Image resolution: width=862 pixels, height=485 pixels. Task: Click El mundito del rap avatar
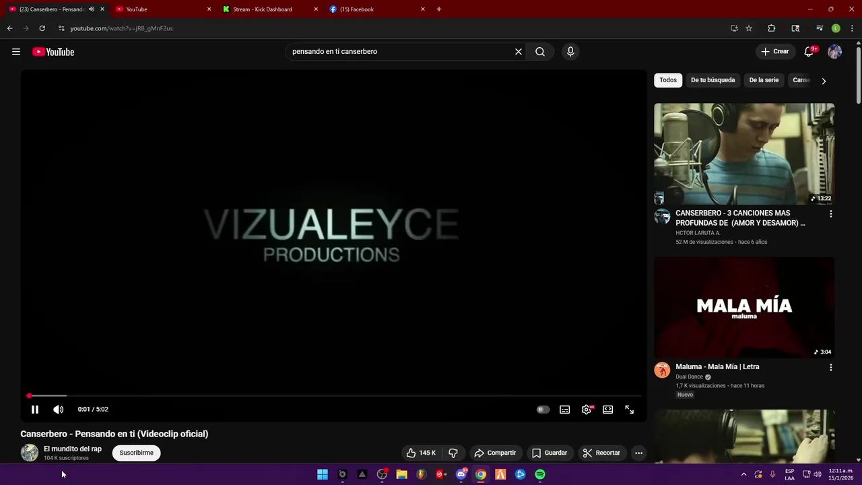click(30, 453)
